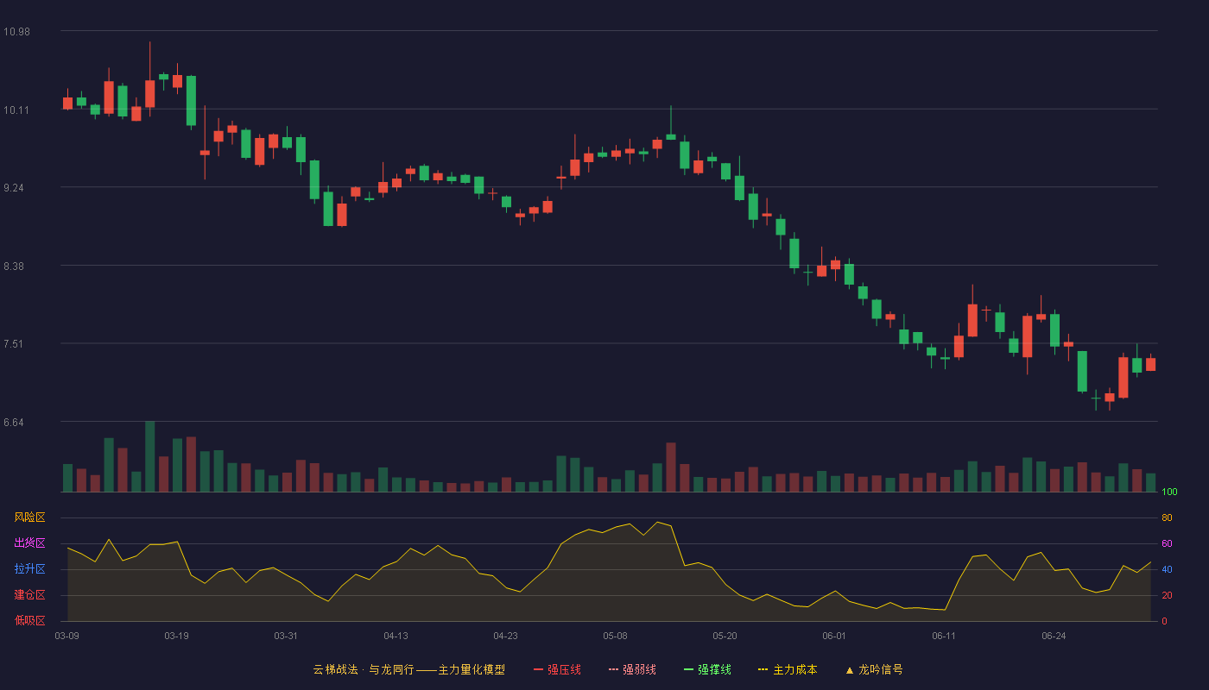Click the 03-09 date label
The image size is (1209, 690).
tap(67, 636)
